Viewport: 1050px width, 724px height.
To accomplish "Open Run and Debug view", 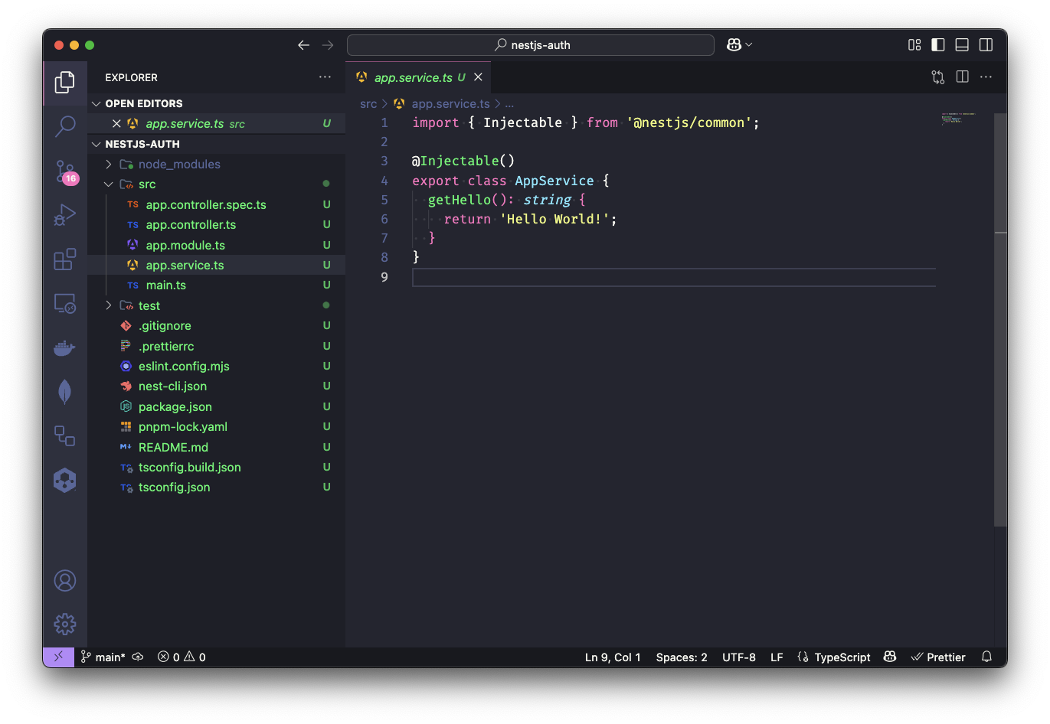I will point(65,215).
